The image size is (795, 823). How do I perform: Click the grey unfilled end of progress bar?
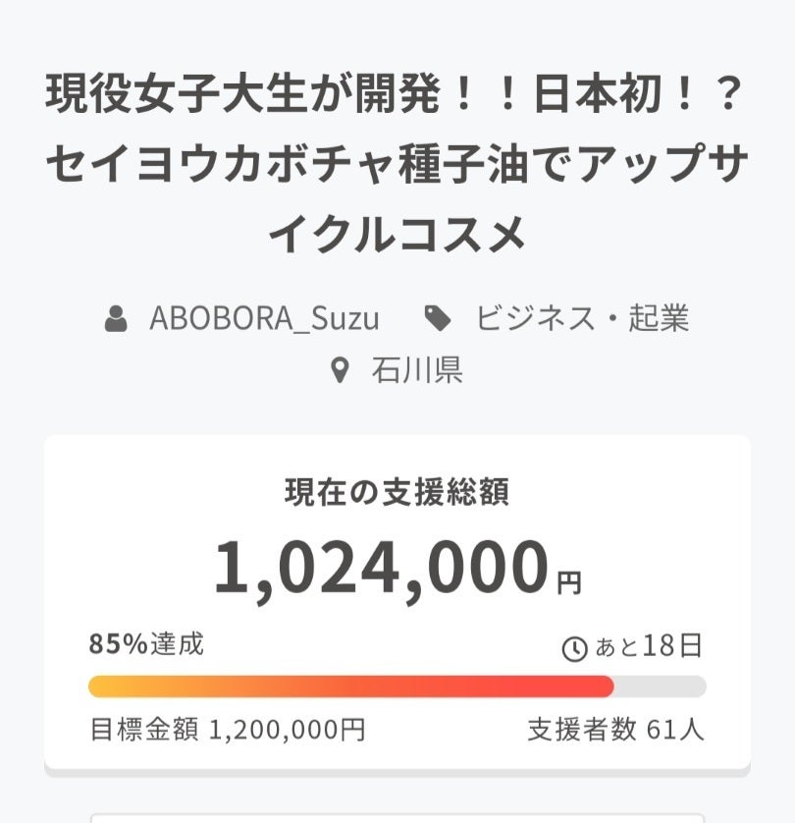(x=661, y=686)
